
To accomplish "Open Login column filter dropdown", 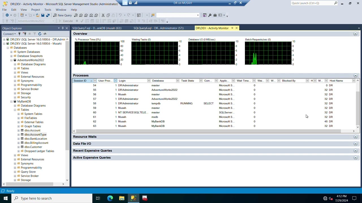I will [149, 81].
